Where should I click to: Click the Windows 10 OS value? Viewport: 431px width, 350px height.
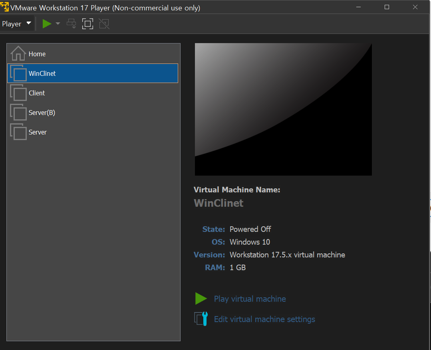(250, 242)
